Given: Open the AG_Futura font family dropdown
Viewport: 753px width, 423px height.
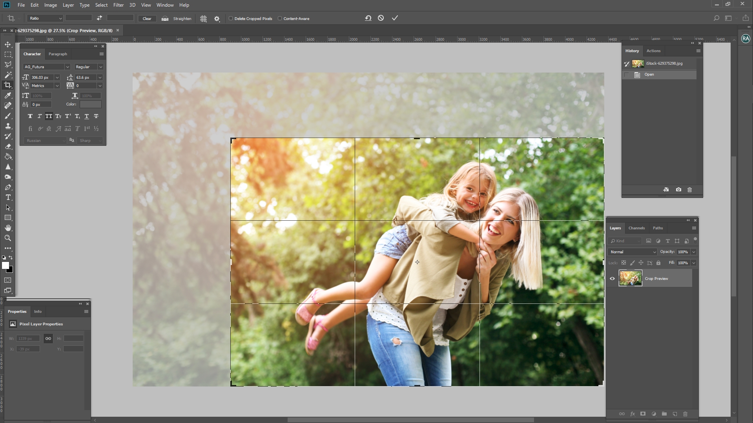Looking at the screenshot, I should (67, 67).
